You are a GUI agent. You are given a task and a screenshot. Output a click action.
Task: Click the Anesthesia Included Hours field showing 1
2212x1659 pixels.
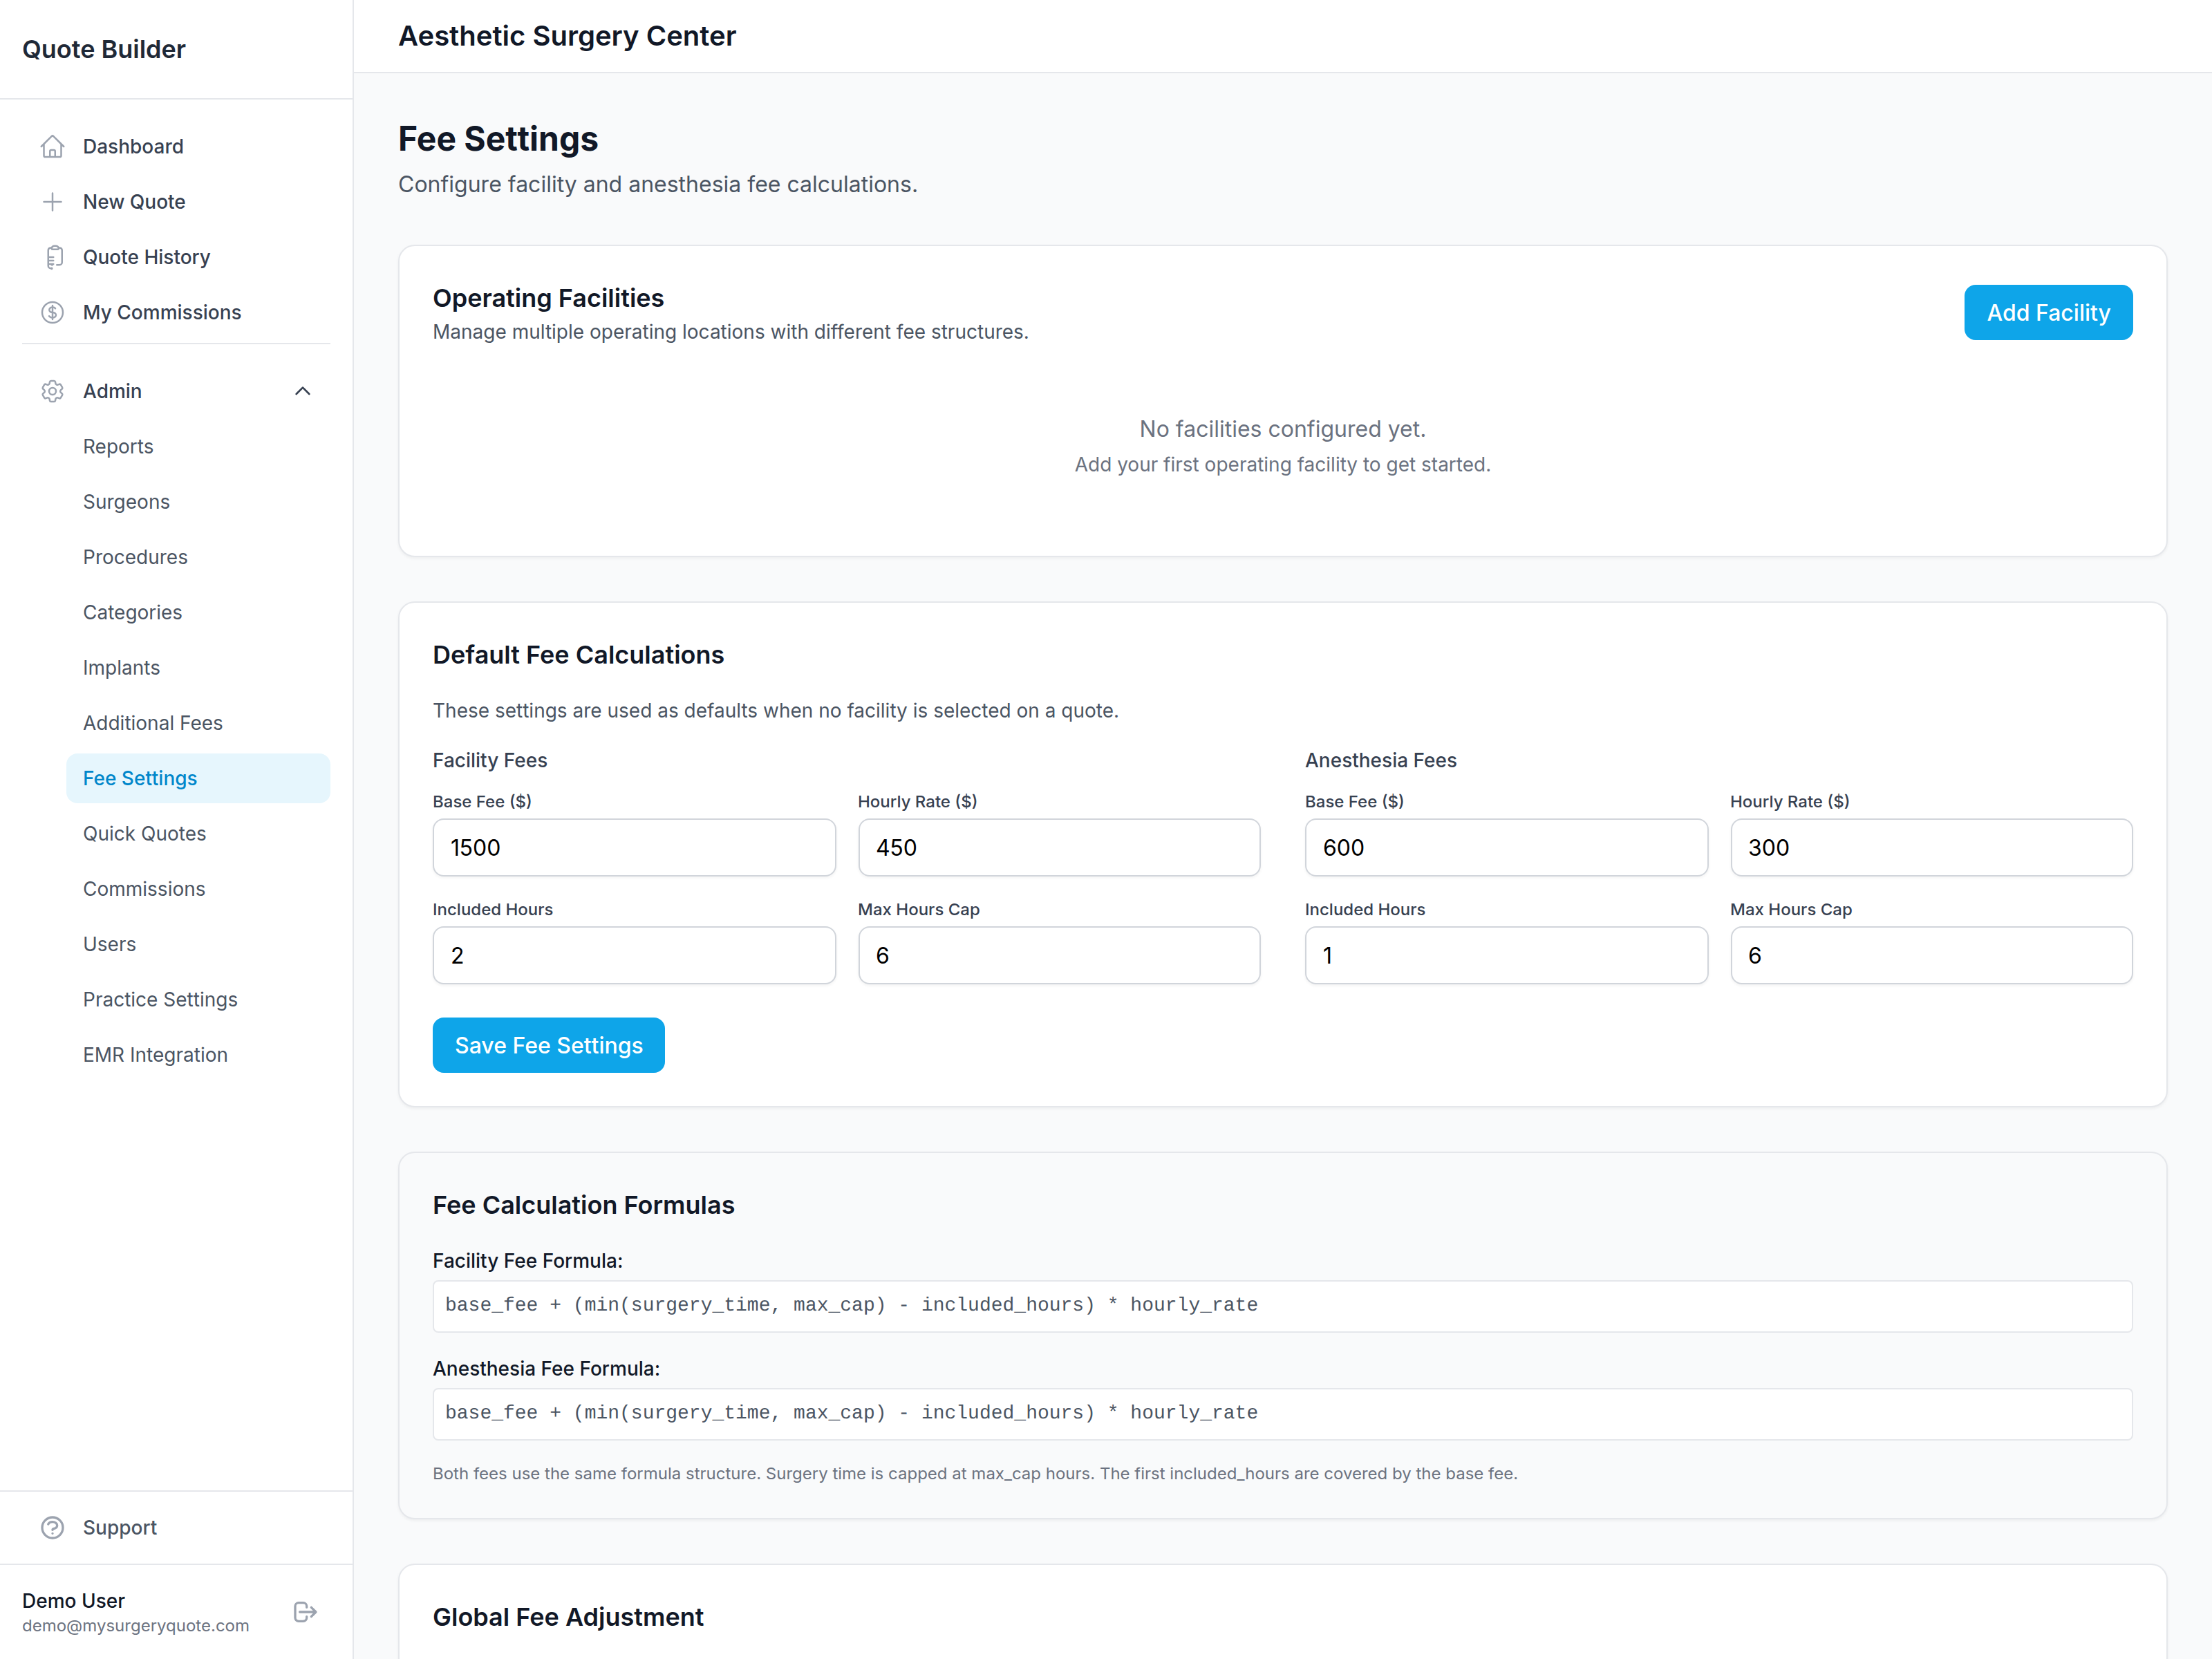[x=1506, y=956]
